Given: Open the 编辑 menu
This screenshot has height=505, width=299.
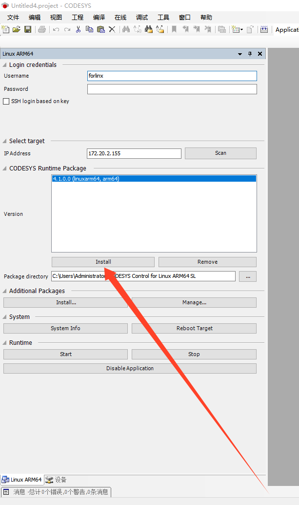Looking at the screenshot, I should (35, 18).
